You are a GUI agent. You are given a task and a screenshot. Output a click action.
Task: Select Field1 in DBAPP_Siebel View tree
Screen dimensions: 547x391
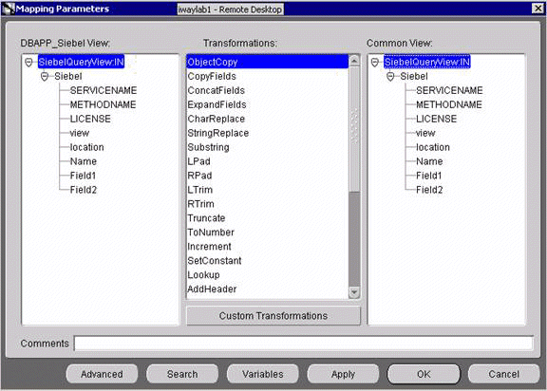click(83, 176)
